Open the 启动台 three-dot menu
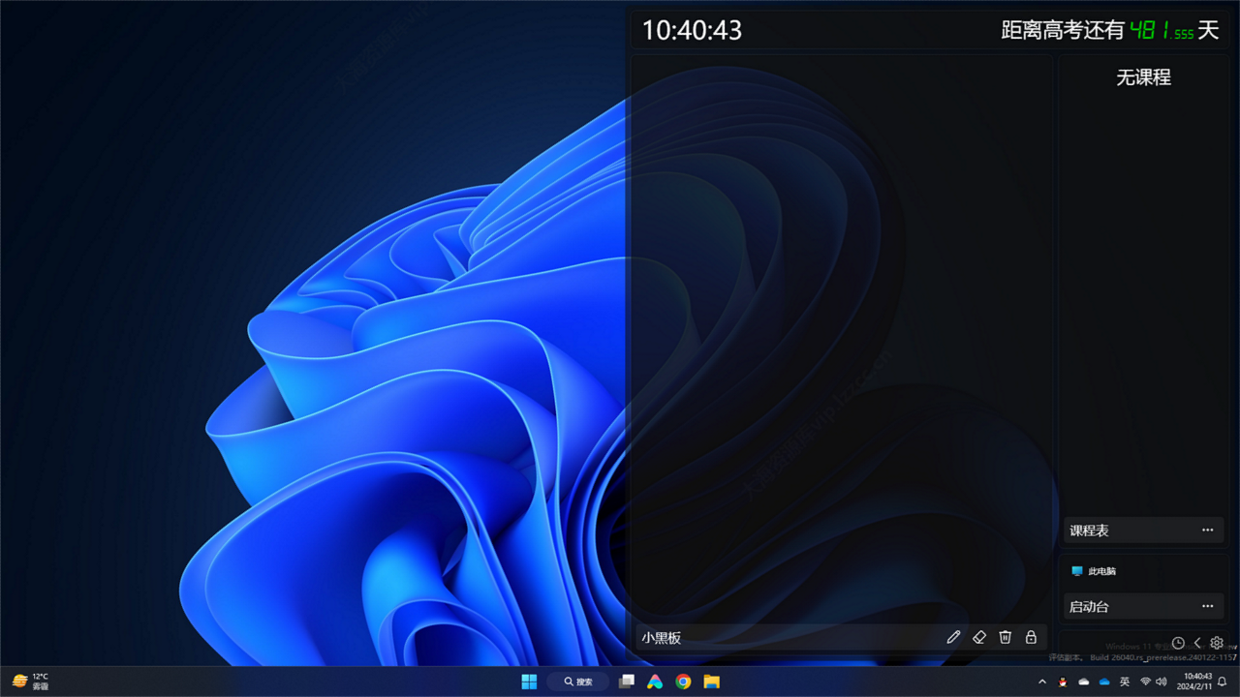 pos(1207,607)
